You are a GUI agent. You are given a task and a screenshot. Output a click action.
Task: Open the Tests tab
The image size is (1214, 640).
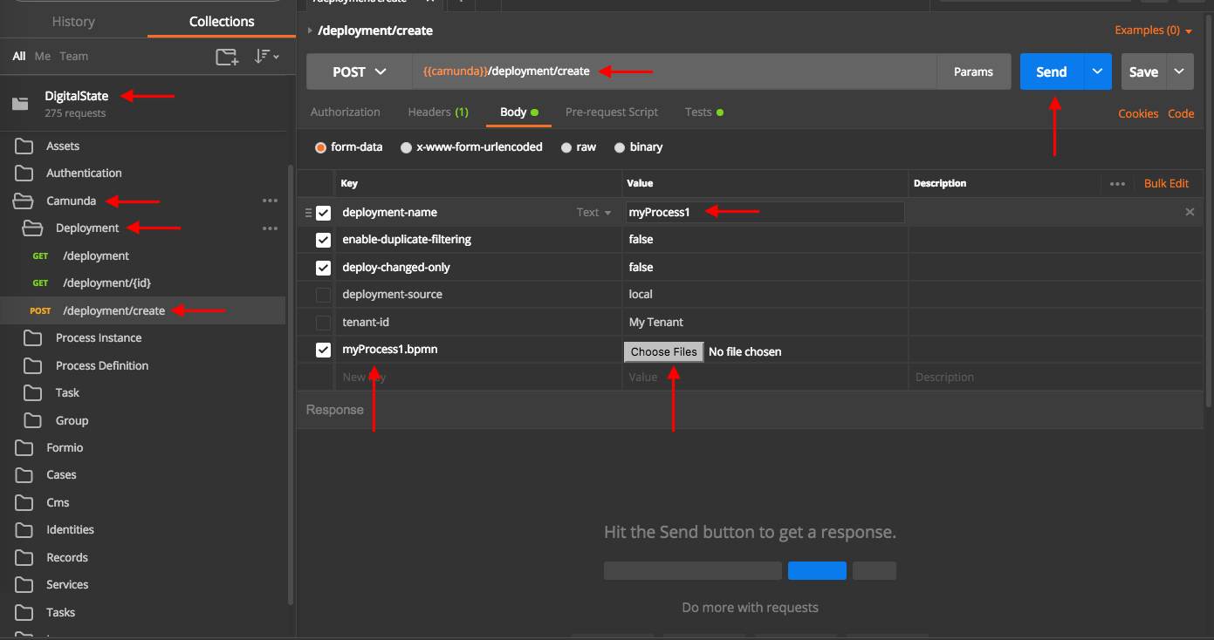coord(704,112)
